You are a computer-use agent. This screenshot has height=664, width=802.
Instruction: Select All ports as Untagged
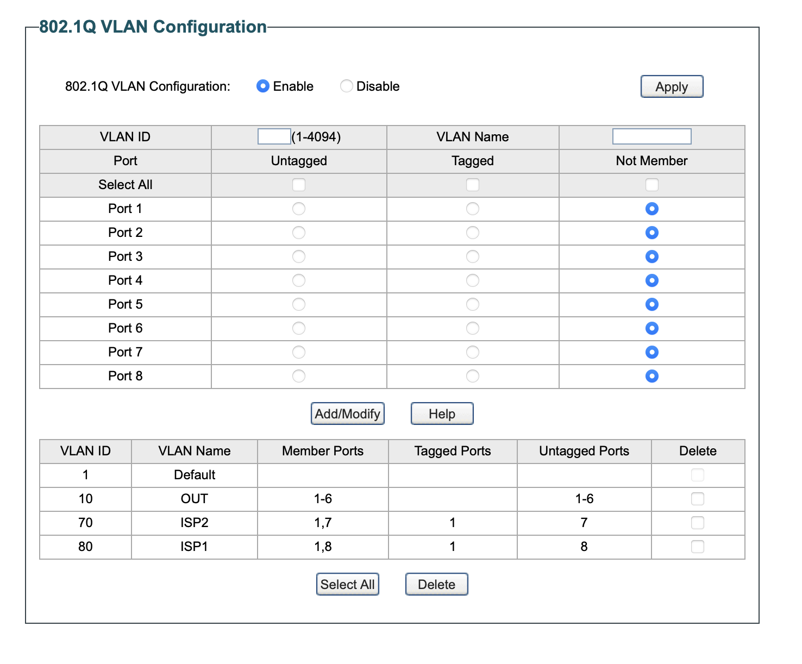[x=298, y=185]
